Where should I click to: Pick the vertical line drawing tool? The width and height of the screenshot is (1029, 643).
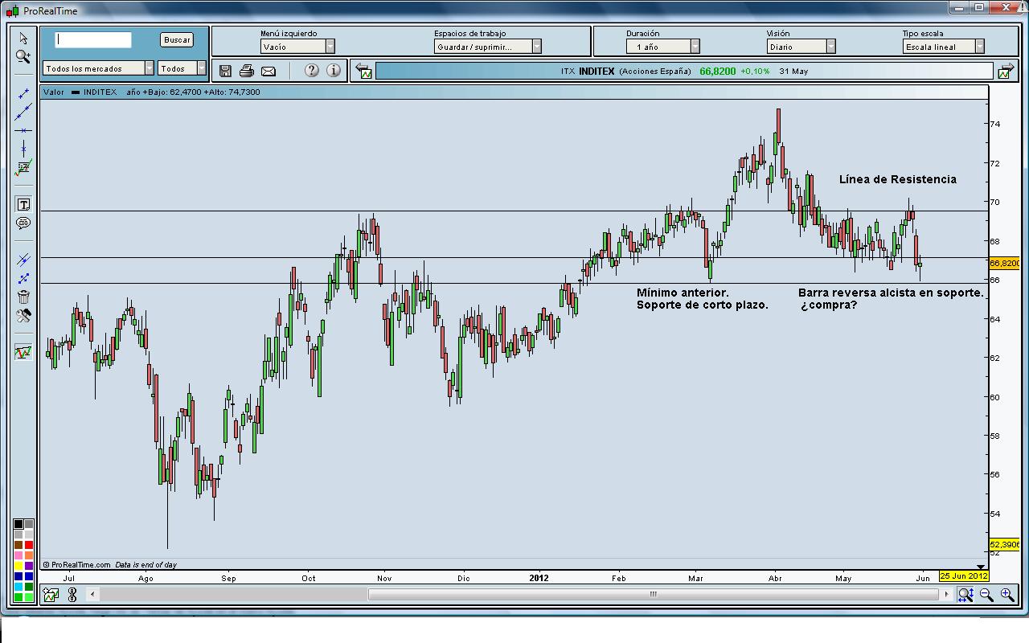click(23, 149)
